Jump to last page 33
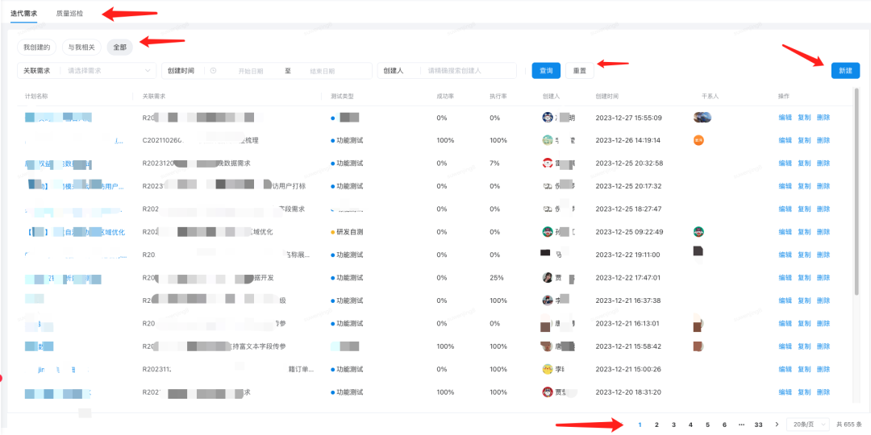 pos(758,425)
